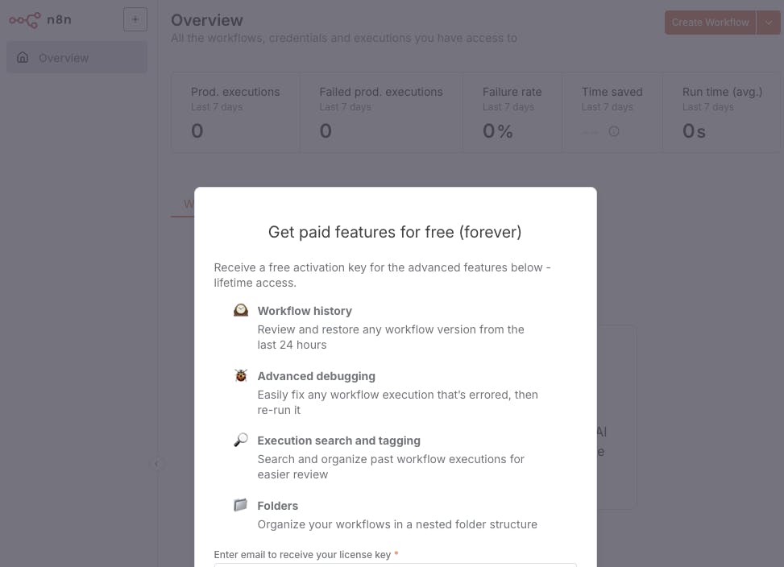Screen dimensions: 784x567
Task: Click the n8n logo icon
Action: (x=24, y=20)
